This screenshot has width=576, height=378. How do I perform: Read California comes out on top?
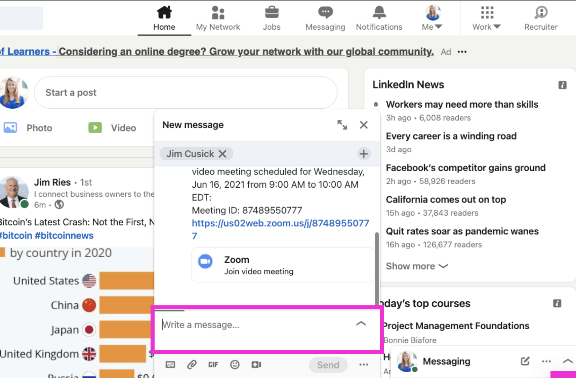coord(446,199)
